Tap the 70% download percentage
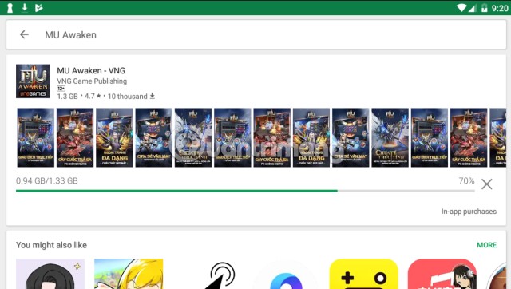The image size is (511, 289). pyautogui.click(x=466, y=181)
